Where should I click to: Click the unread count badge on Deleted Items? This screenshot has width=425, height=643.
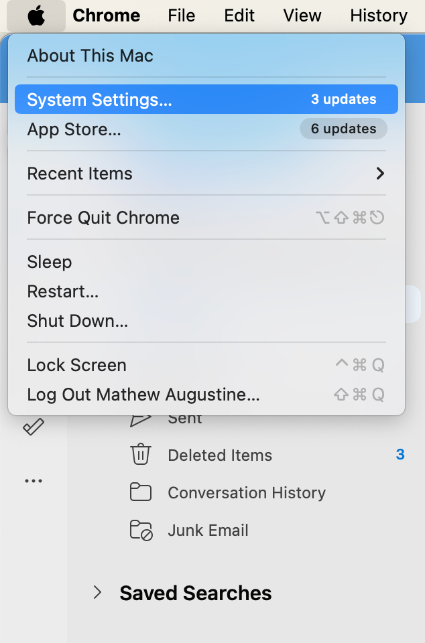tap(400, 455)
